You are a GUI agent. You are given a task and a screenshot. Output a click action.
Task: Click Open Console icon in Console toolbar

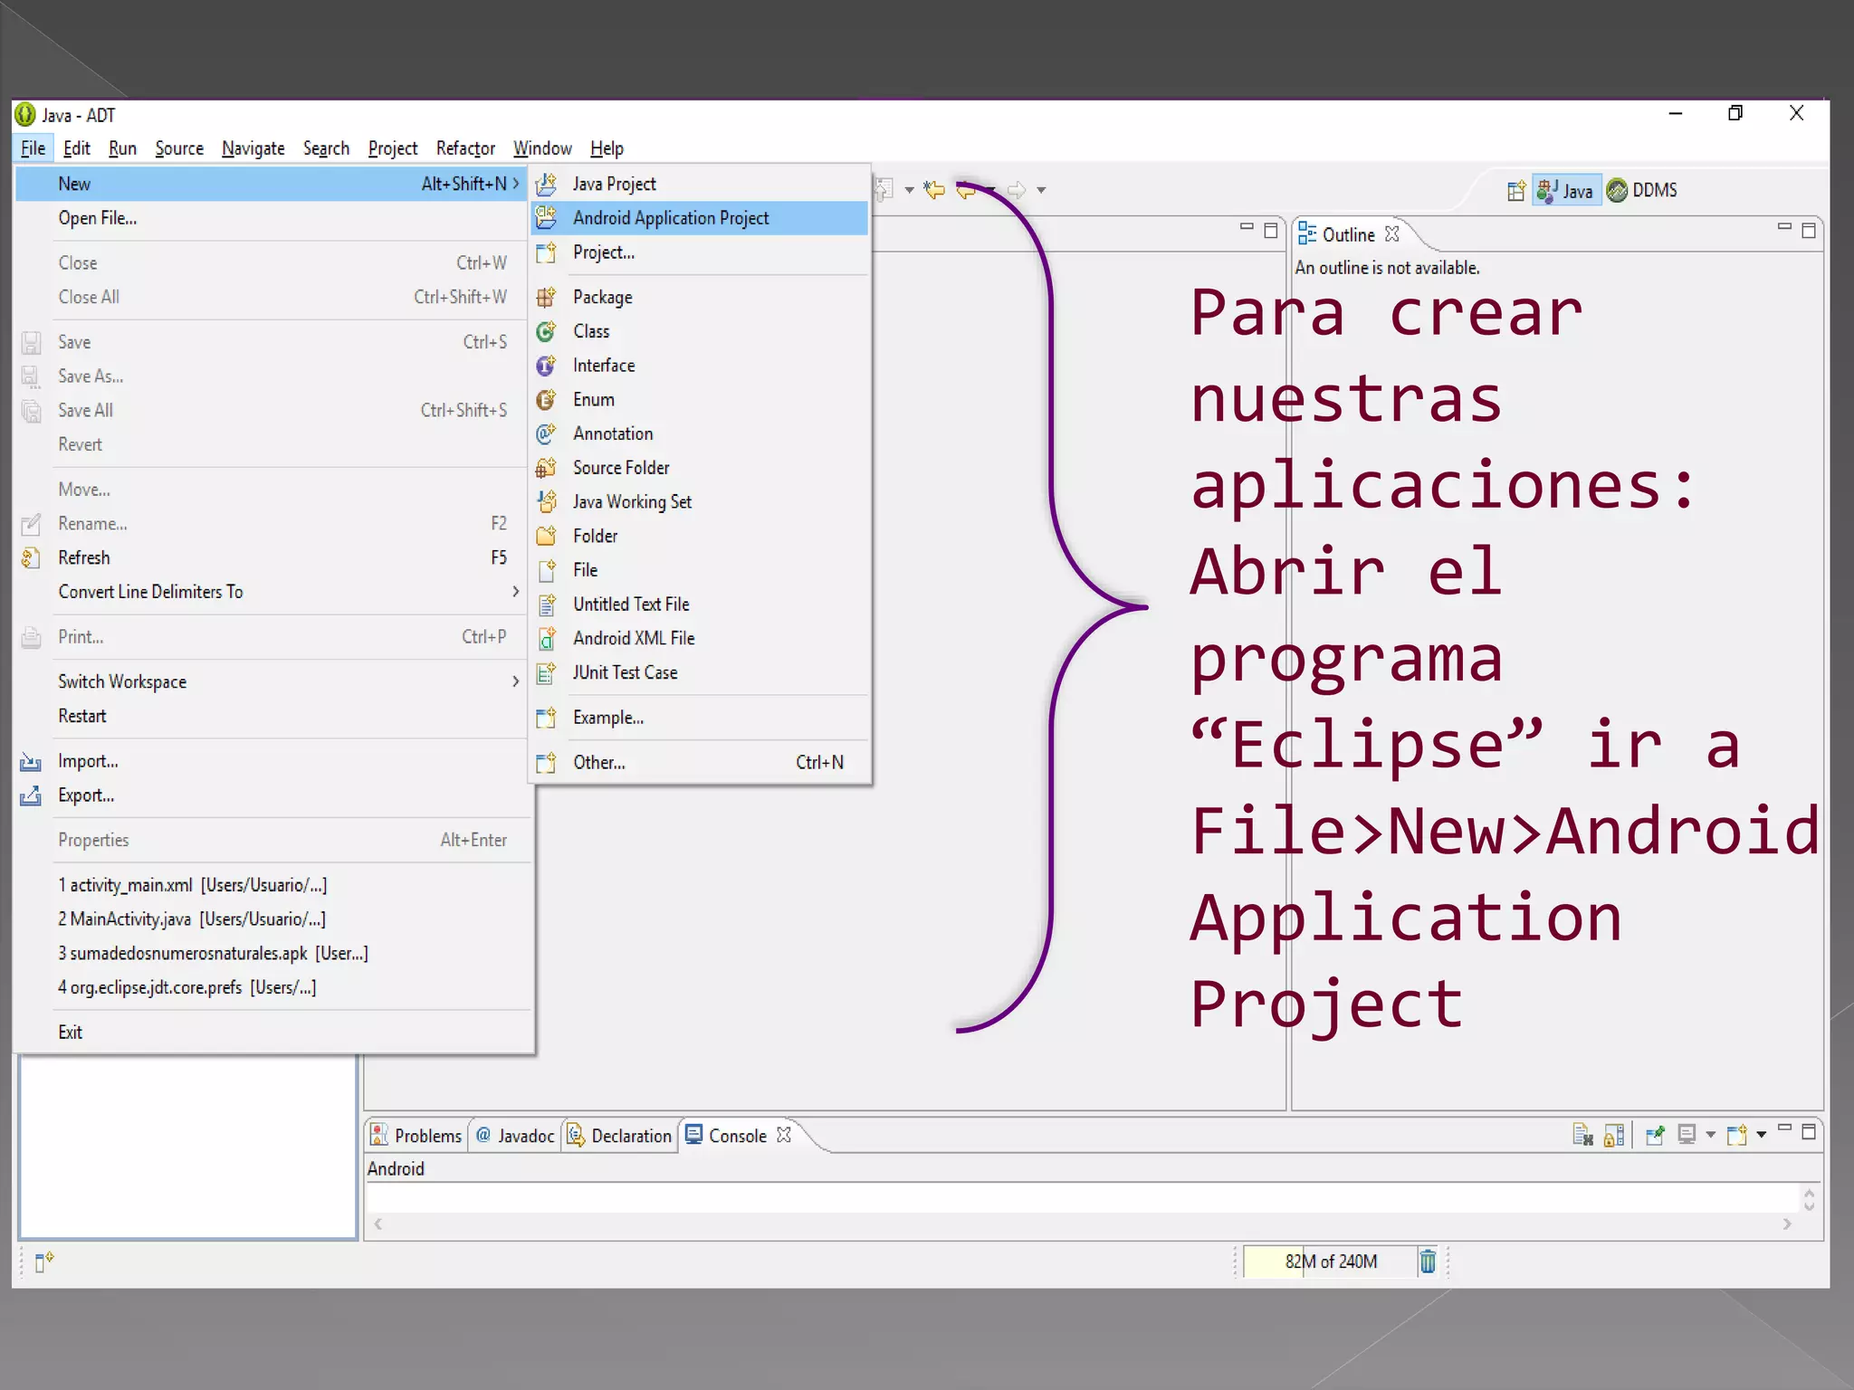click(1736, 1135)
